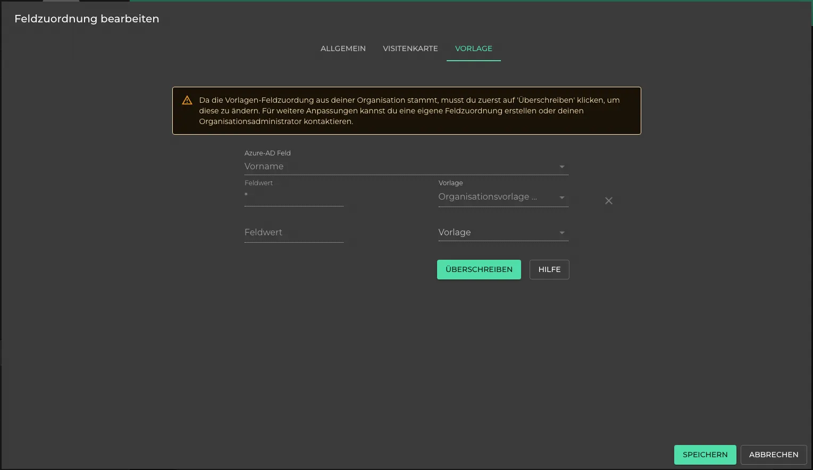Image resolution: width=813 pixels, height=470 pixels.
Task: Cancel editing with Abbrechen button
Action: point(774,455)
